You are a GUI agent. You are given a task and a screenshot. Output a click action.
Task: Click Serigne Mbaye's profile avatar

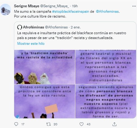5,10
